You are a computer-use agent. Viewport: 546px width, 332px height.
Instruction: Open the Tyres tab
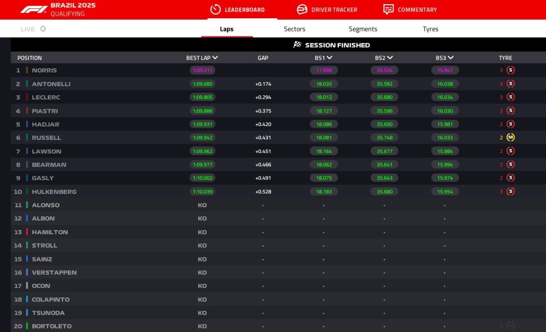click(x=430, y=29)
